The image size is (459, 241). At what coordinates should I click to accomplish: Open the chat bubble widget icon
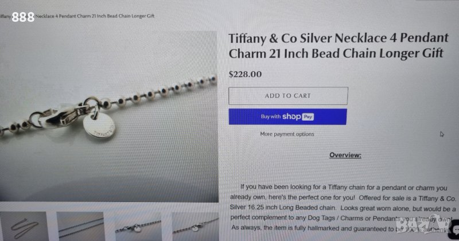[454, 230]
